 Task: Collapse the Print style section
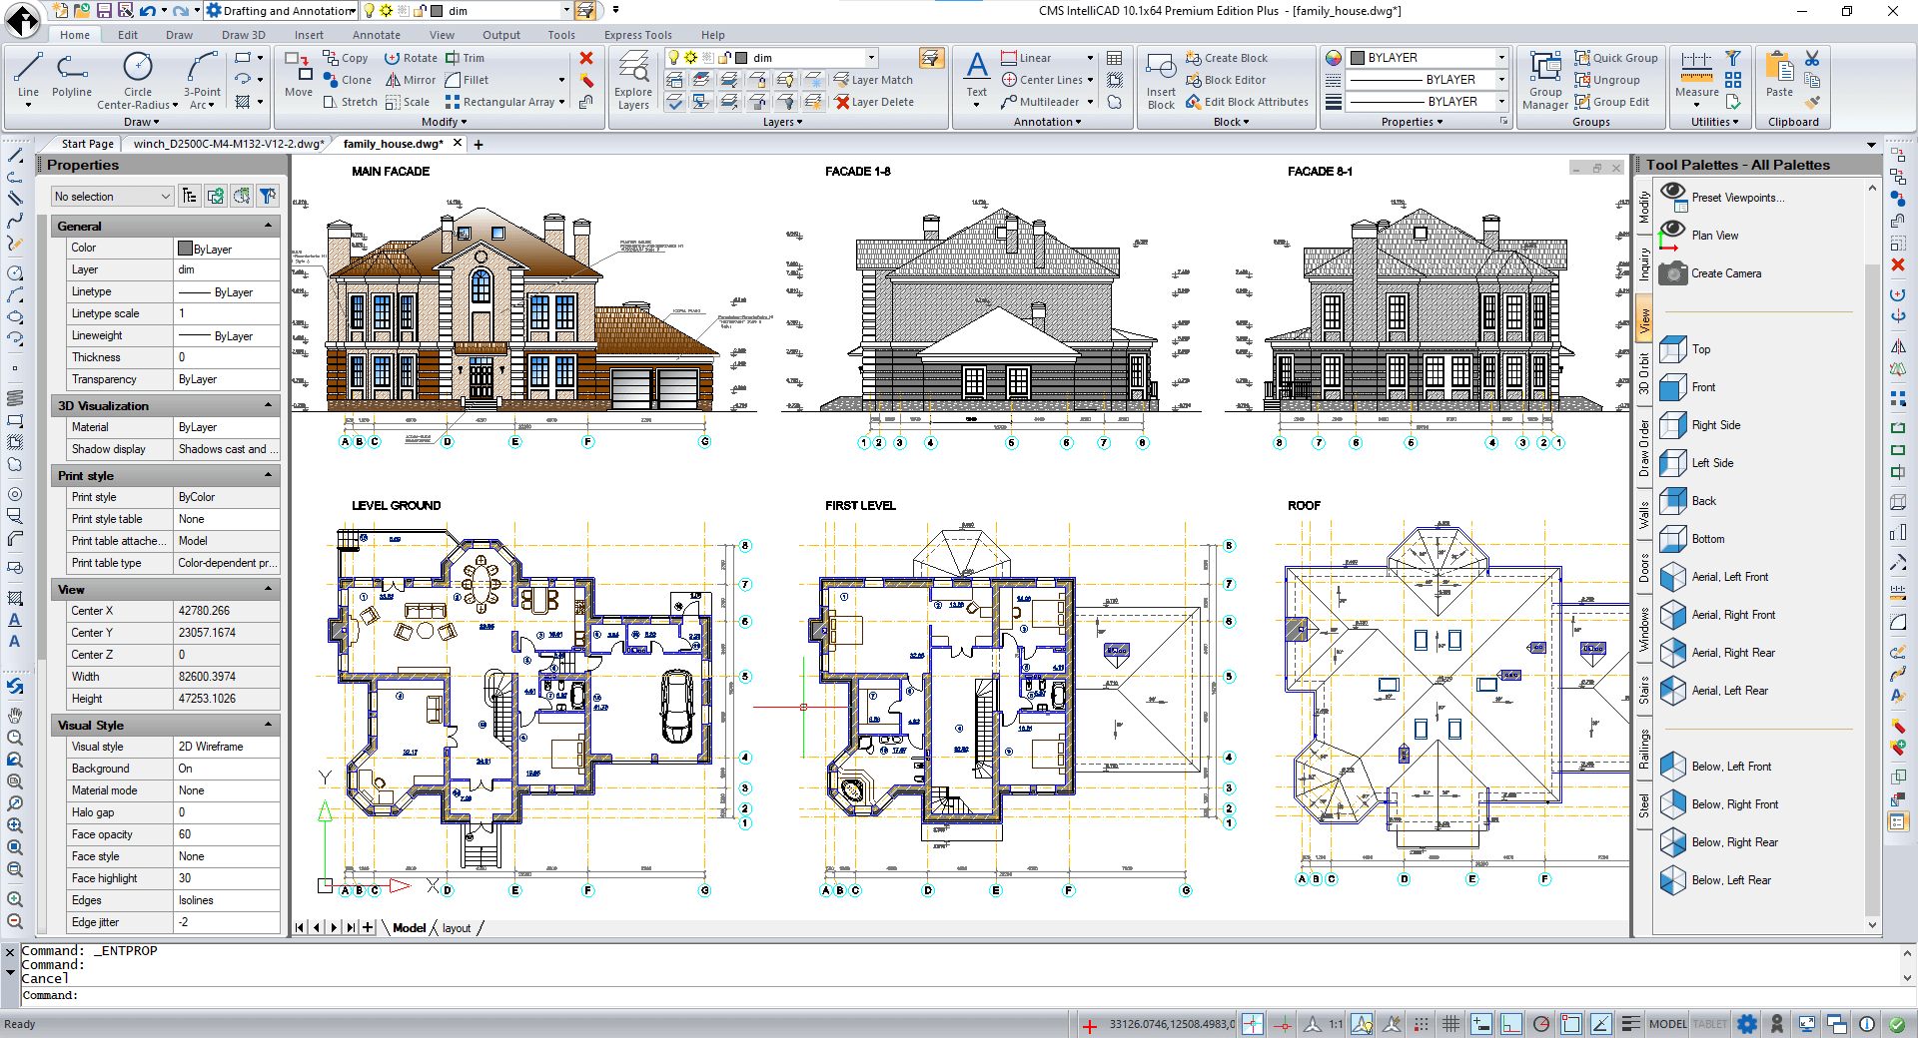(x=268, y=476)
